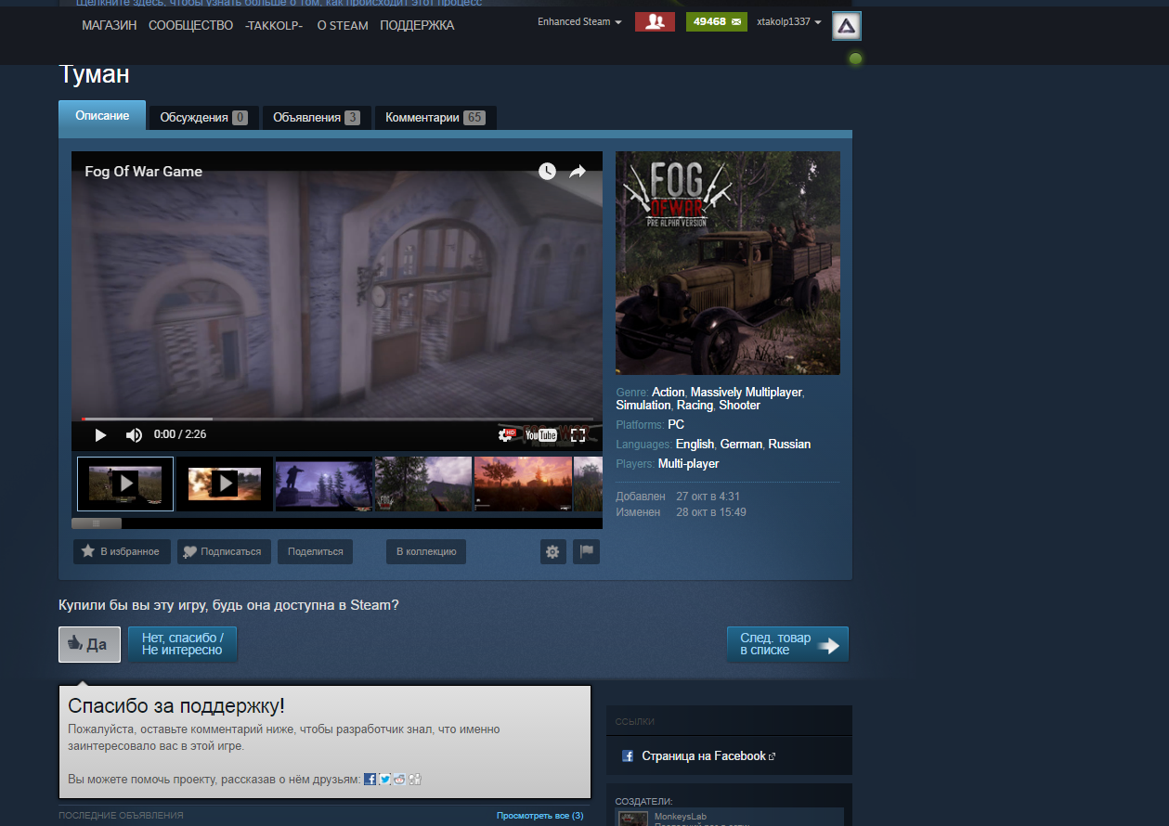1169x826 pixels.
Task: Click the Racing genre link
Action: pyautogui.click(x=695, y=406)
